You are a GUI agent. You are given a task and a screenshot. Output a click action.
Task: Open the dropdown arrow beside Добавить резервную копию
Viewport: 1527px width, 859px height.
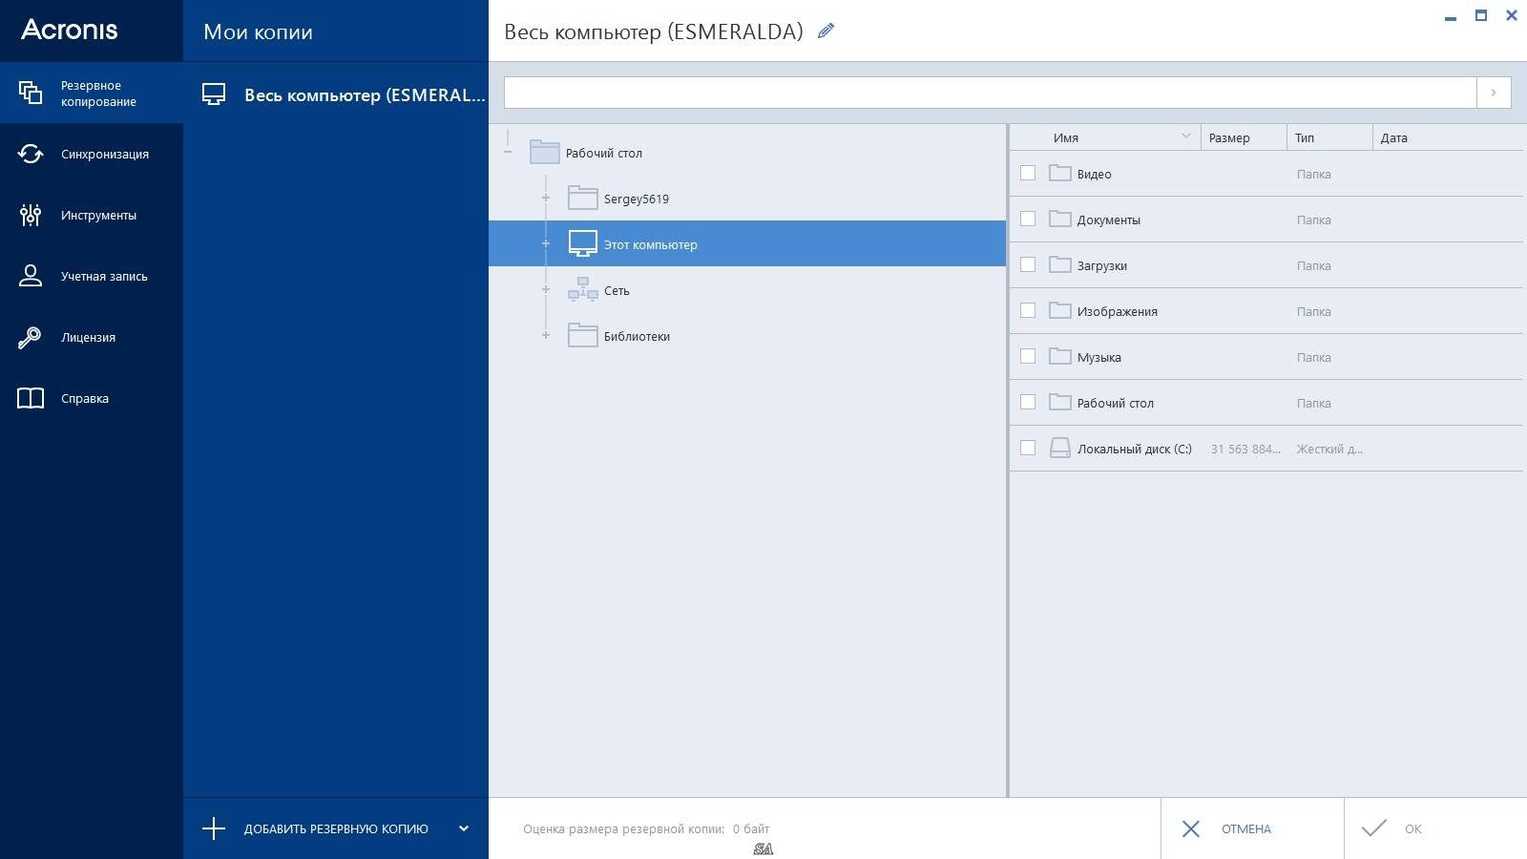tap(464, 828)
